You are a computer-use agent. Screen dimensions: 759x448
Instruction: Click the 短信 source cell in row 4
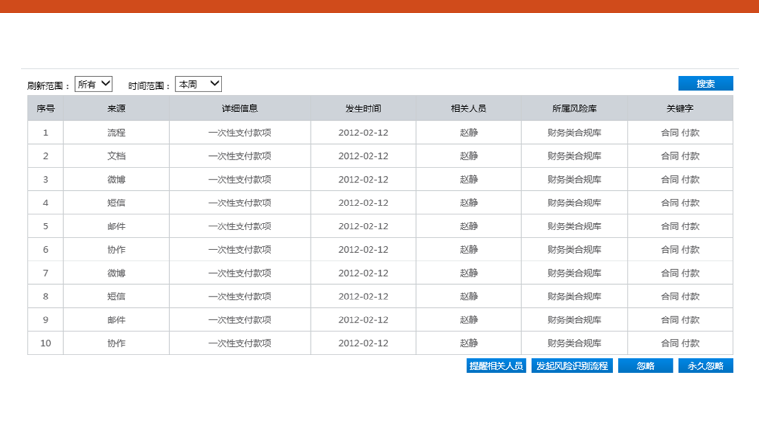click(116, 203)
